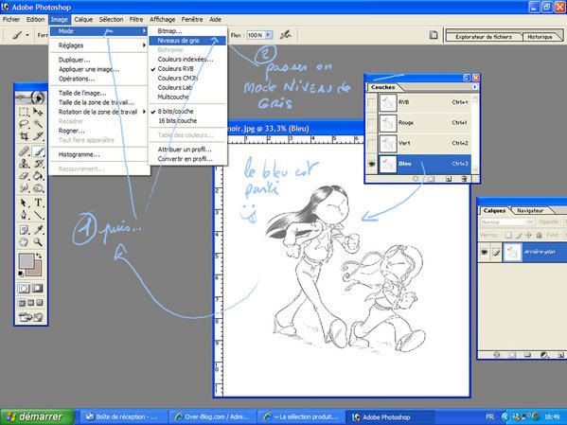
Task: Select the Paint Bucket tool
Action: pyautogui.click(x=38, y=176)
